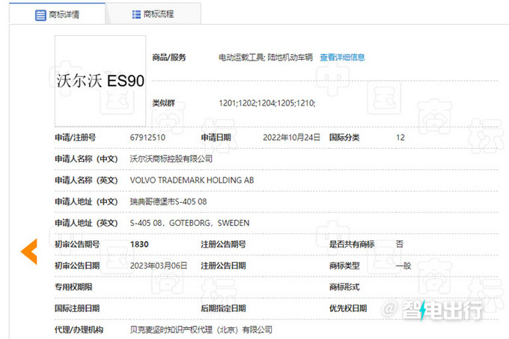Select VOLVO TRADEMARK HOLDING AB text
The width and height of the screenshot is (509, 339).
(192, 180)
